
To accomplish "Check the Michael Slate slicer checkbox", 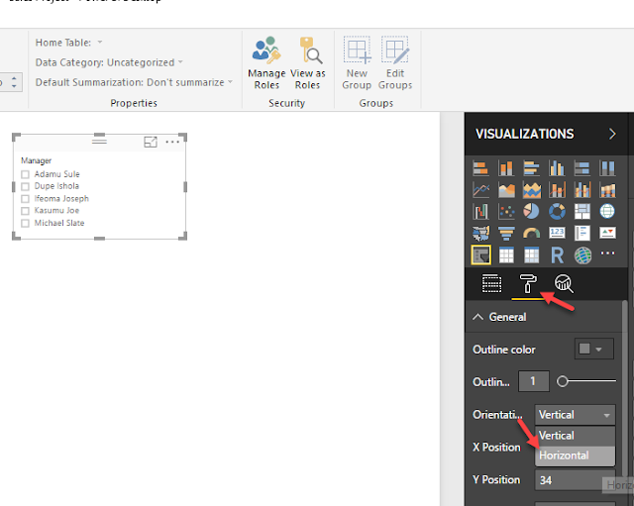I will 25,223.
